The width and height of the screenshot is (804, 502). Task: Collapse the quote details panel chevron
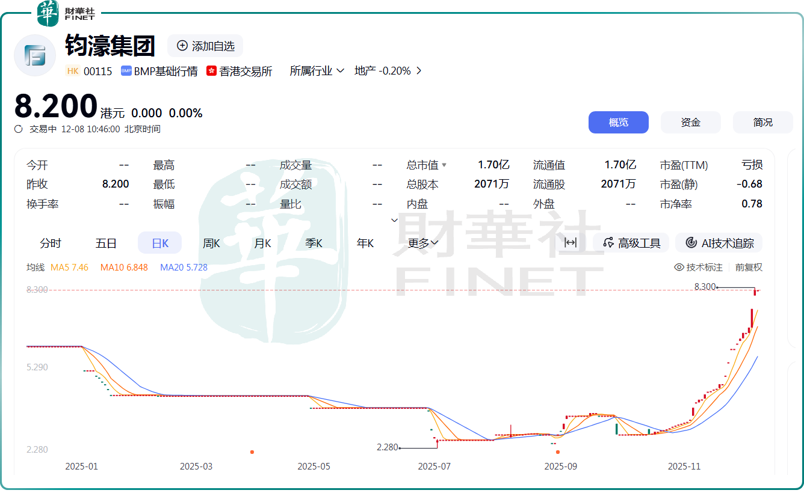394,221
